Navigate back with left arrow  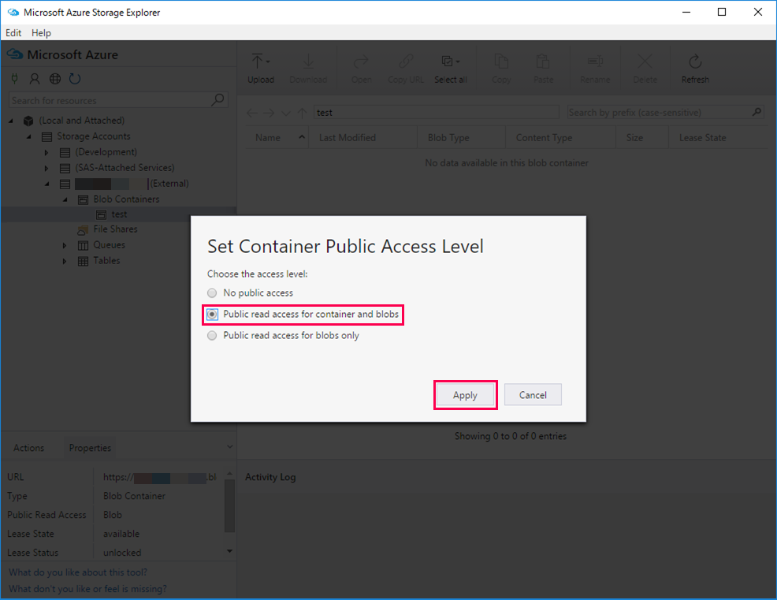tap(251, 113)
